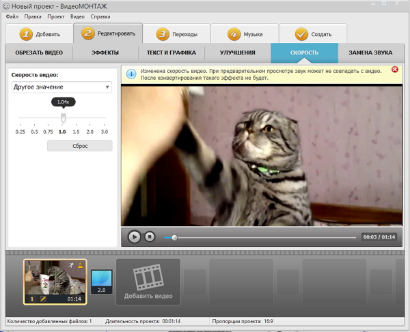Open the Создать tab with checkmark
410x332 pixels.
(313, 33)
